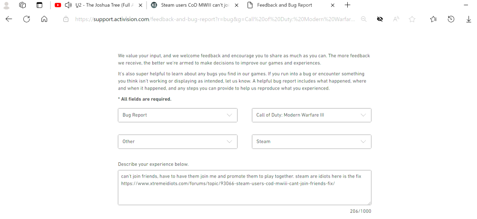Expand the Call of Duty: Modern Warfare III dropdown
Viewport: 477px width, 219px height.
pyautogui.click(x=311, y=115)
